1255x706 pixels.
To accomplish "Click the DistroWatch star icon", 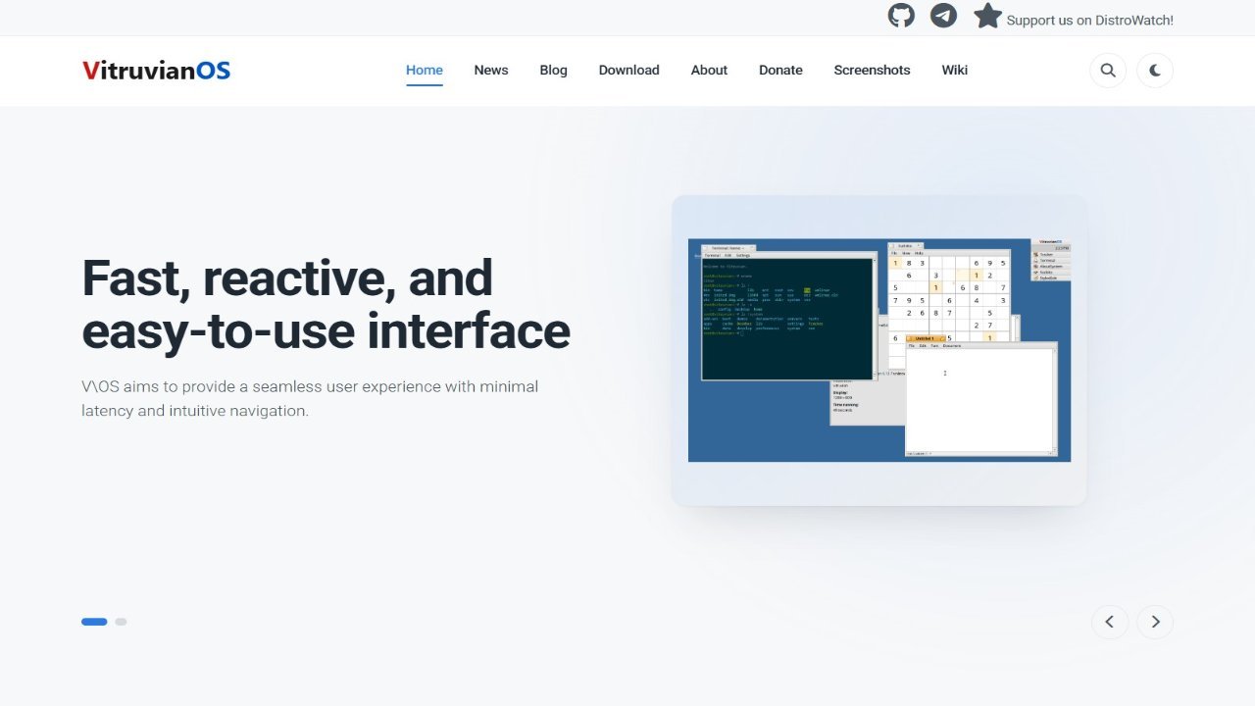I will coord(987,16).
